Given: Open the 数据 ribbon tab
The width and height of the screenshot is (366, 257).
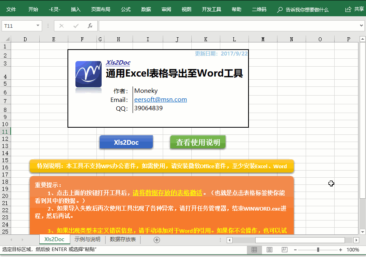Looking at the screenshot, I should pos(146,10).
